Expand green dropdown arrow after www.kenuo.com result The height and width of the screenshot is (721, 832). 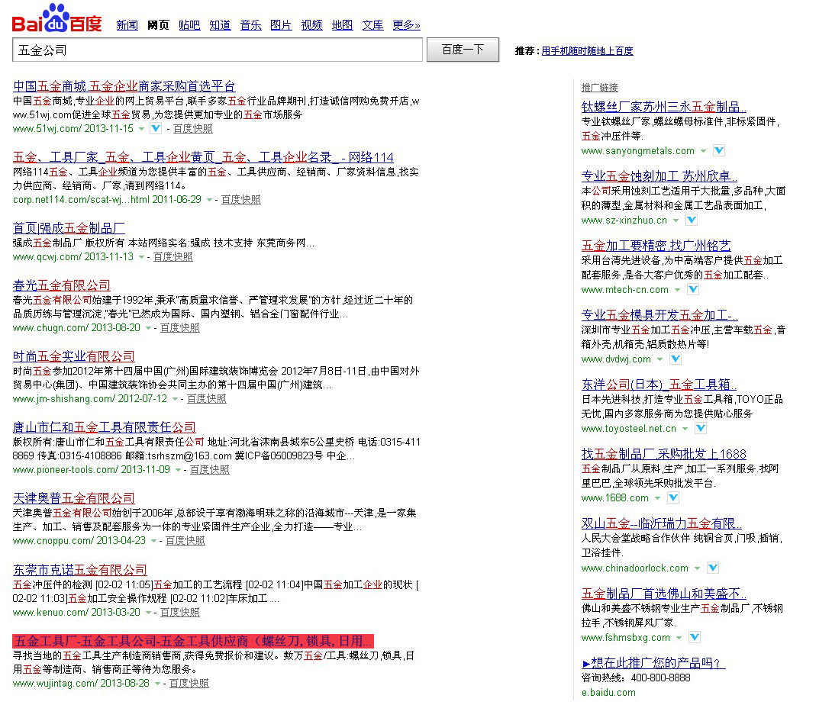tap(149, 613)
